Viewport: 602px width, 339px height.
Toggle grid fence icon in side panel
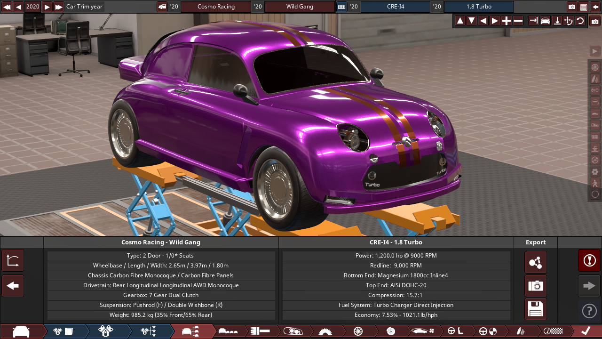(x=595, y=137)
